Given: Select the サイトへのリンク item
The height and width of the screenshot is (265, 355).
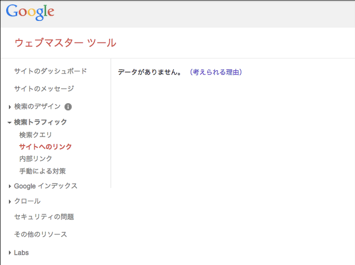Looking at the screenshot, I should coord(46,147).
